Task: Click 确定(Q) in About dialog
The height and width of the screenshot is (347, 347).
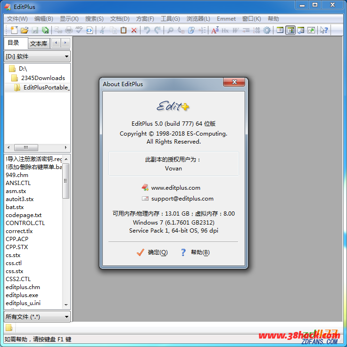Action: point(152,252)
